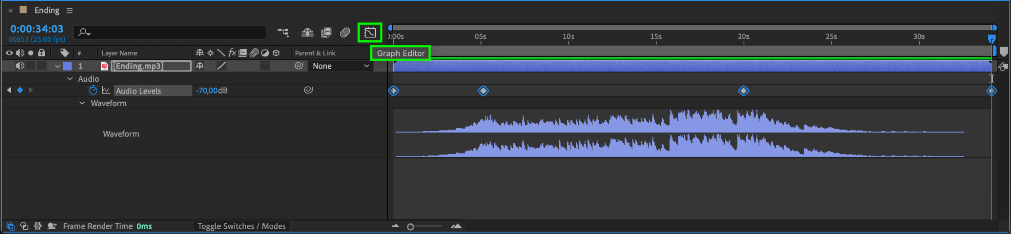Viewport: 1011px width, 234px height.
Task: Click the Shy switch column header icon
Action: tap(200, 53)
